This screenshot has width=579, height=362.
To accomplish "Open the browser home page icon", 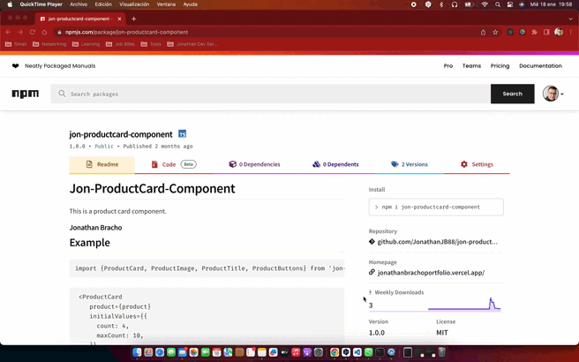I will 44,32.
